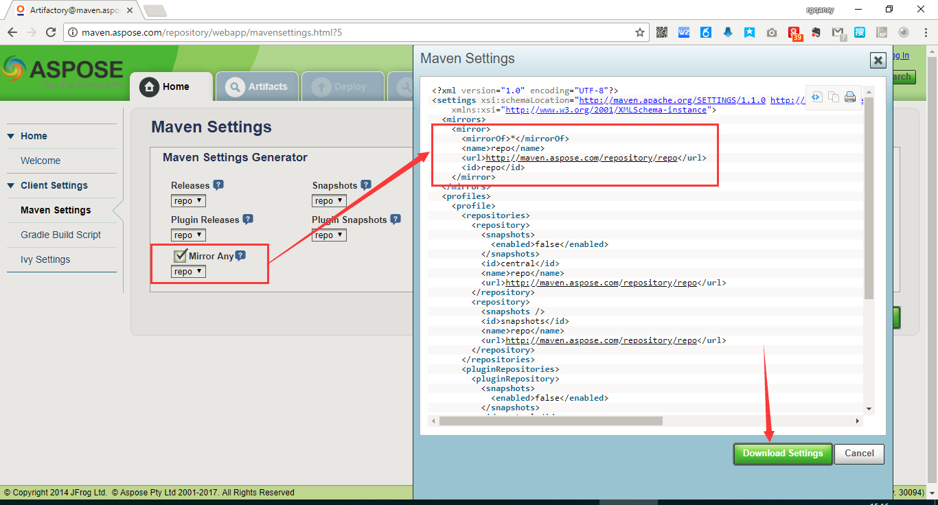Screen dimensions: 938x505
Task: Open the Mirror Any repo dropdown
Action: tap(188, 271)
